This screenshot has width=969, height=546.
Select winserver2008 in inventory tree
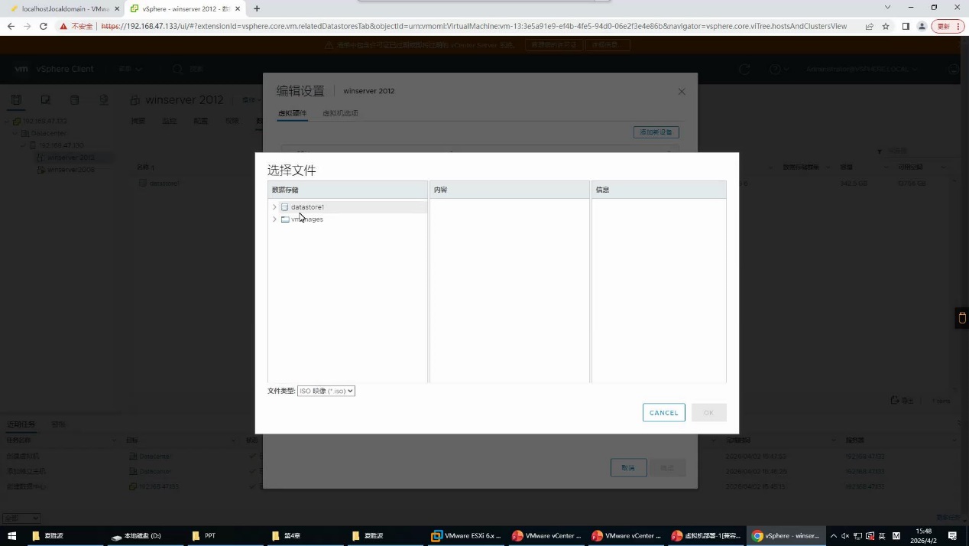(x=71, y=170)
